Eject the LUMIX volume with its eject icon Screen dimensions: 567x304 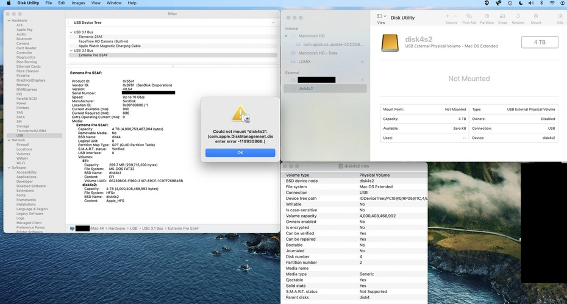[362, 62]
